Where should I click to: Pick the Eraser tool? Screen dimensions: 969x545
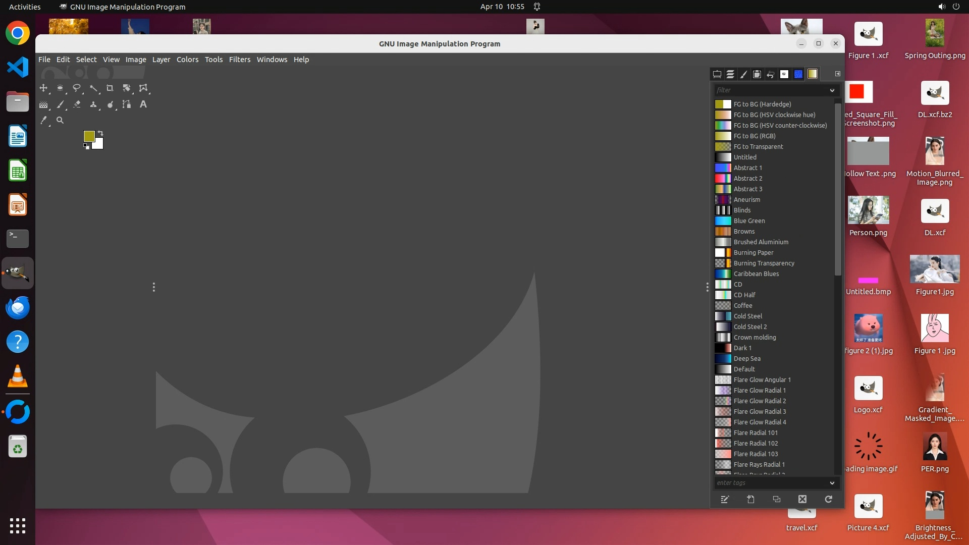[77, 104]
